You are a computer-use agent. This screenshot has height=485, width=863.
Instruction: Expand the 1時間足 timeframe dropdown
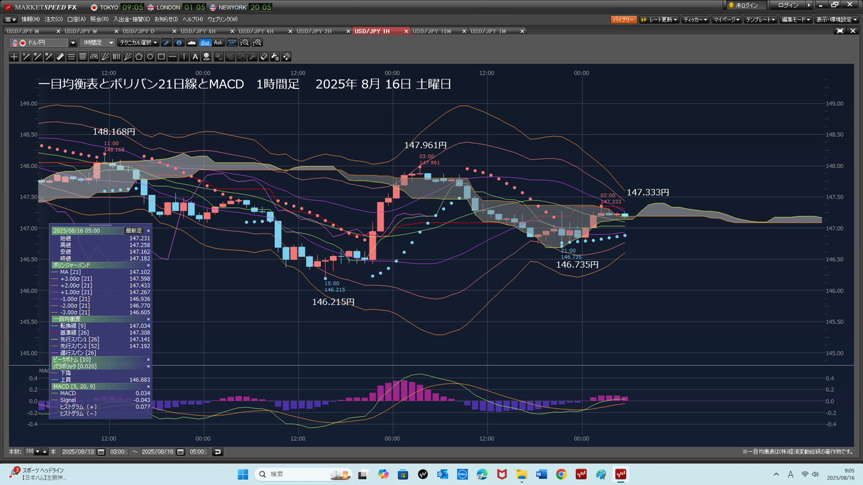[101, 42]
